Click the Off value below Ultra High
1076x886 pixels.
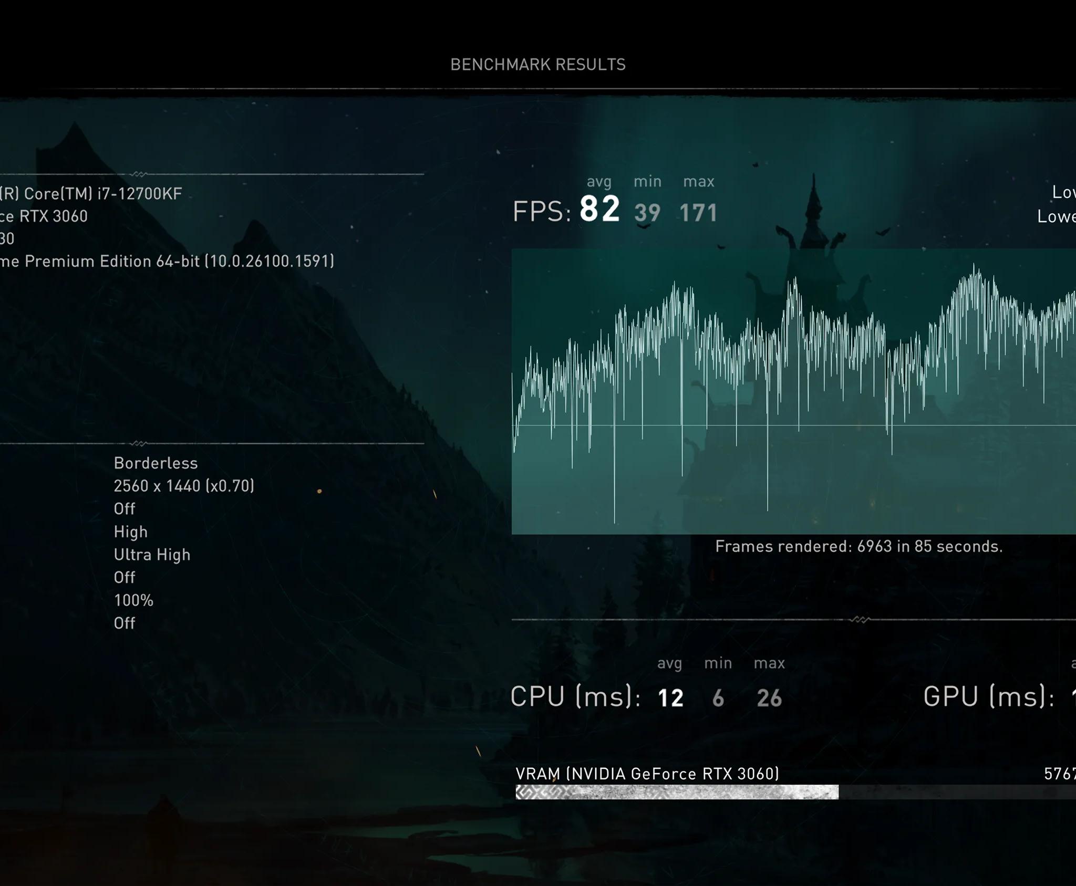point(125,578)
